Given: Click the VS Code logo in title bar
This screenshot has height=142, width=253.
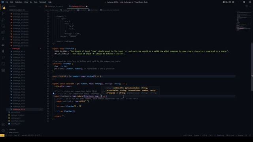Looking at the screenshot, I should click(x=2, y=2).
